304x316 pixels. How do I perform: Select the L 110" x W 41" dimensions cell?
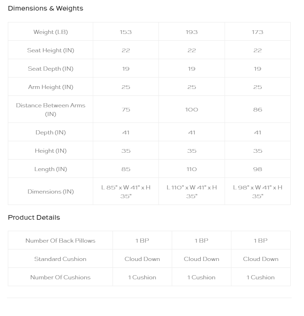click(x=191, y=192)
